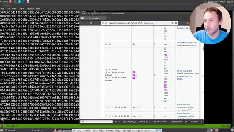Open the Roshal ARchive link for rar v1.50
Image resolution: width=234 pixels, height=132 pixels.
coord(183,104)
